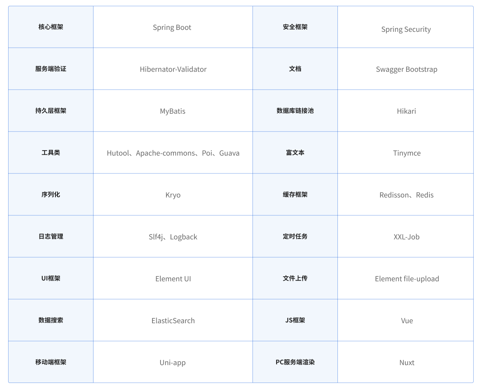Viewport: 481px width, 388px height.
Task: Select the Vue JS framework entry
Action: 407,320
